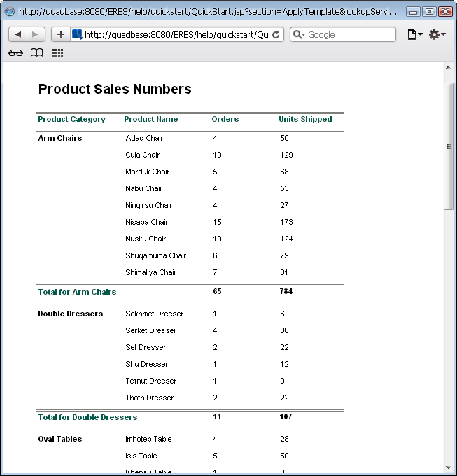Click the Nisaba Chair product name
This screenshot has height=476, width=457.
pyautogui.click(x=146, y=222)
